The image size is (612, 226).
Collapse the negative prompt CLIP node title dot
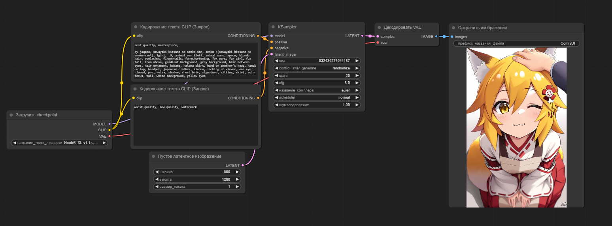[135, 89]
